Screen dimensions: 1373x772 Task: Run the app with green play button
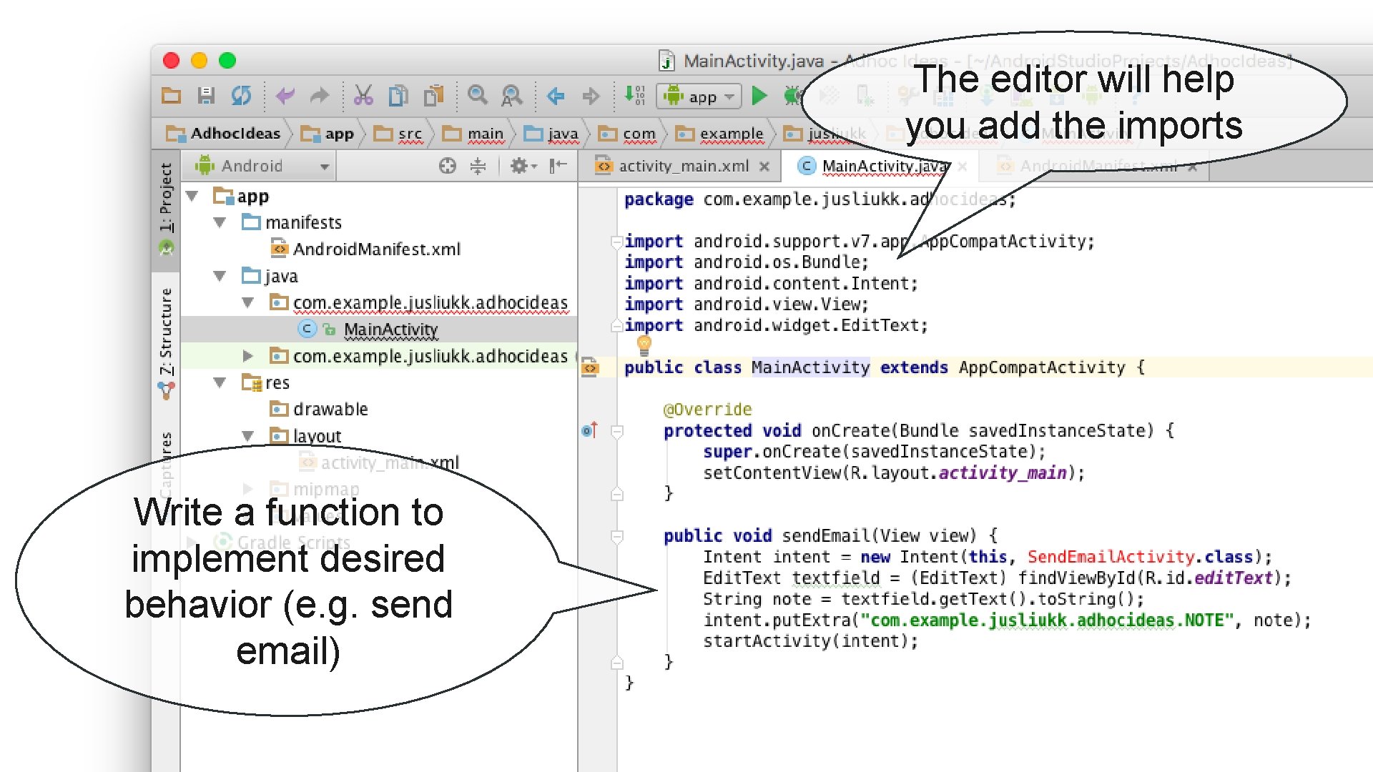click(x=759, y=95)
